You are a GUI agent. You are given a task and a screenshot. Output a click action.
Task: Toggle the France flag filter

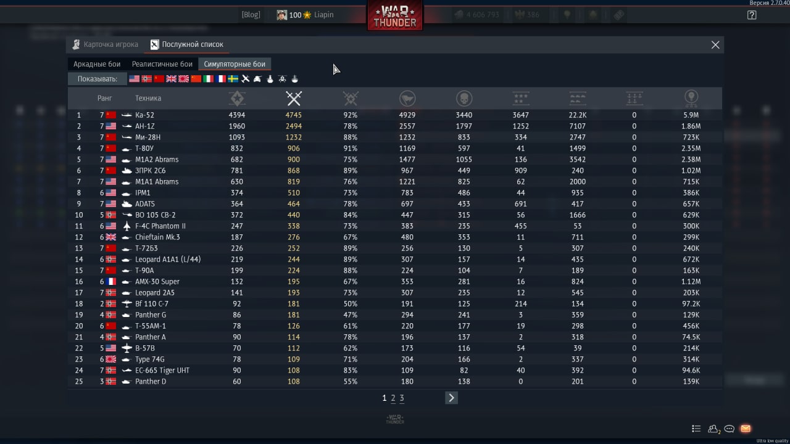point(221,79)
